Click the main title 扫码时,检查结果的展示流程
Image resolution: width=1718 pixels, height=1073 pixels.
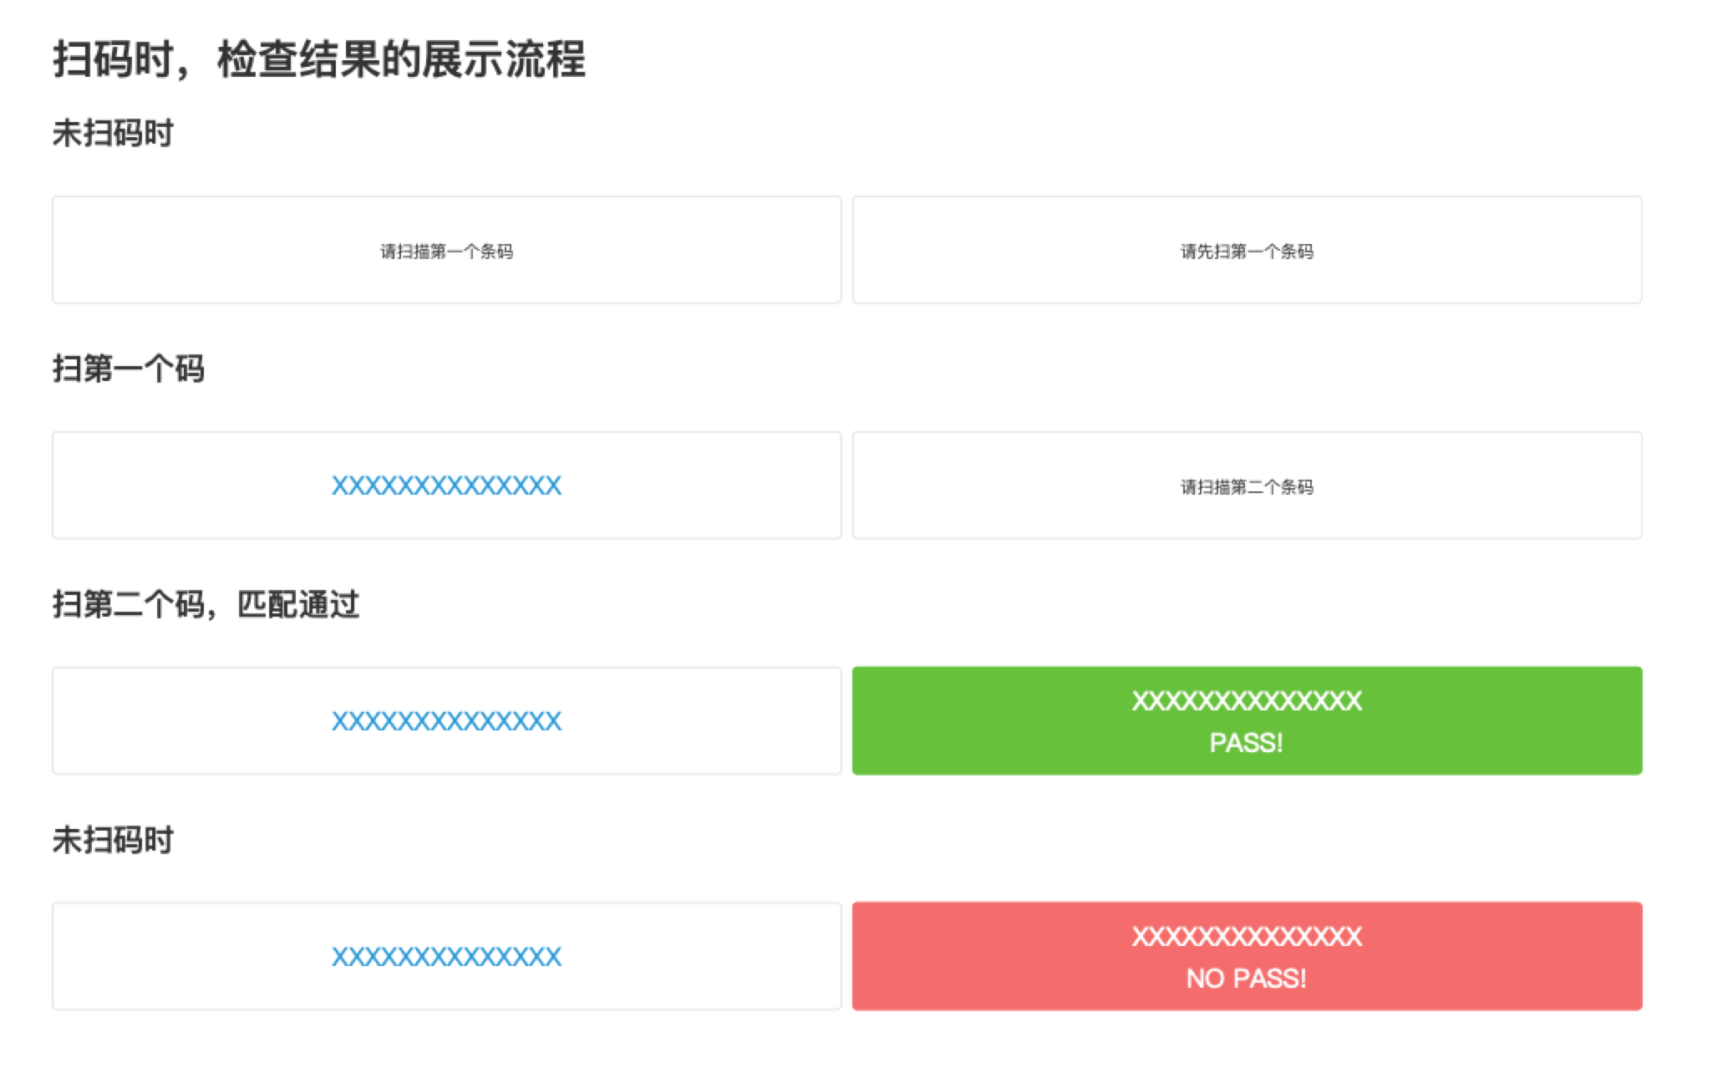tap(319, 60)
